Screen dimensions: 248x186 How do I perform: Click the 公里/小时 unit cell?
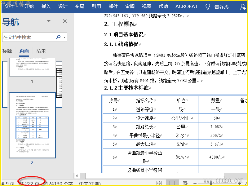181,118
